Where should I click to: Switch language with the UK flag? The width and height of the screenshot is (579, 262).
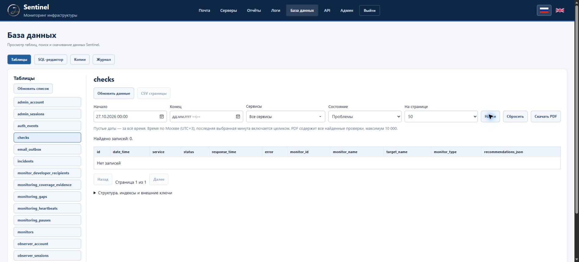coord(560,10)
